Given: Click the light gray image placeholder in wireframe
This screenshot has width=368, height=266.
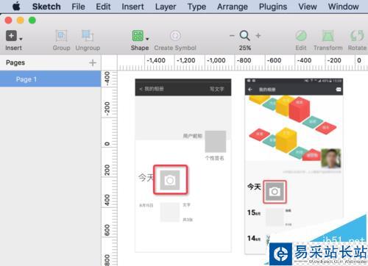Looking at the screenshot, I should click(170, 212).
